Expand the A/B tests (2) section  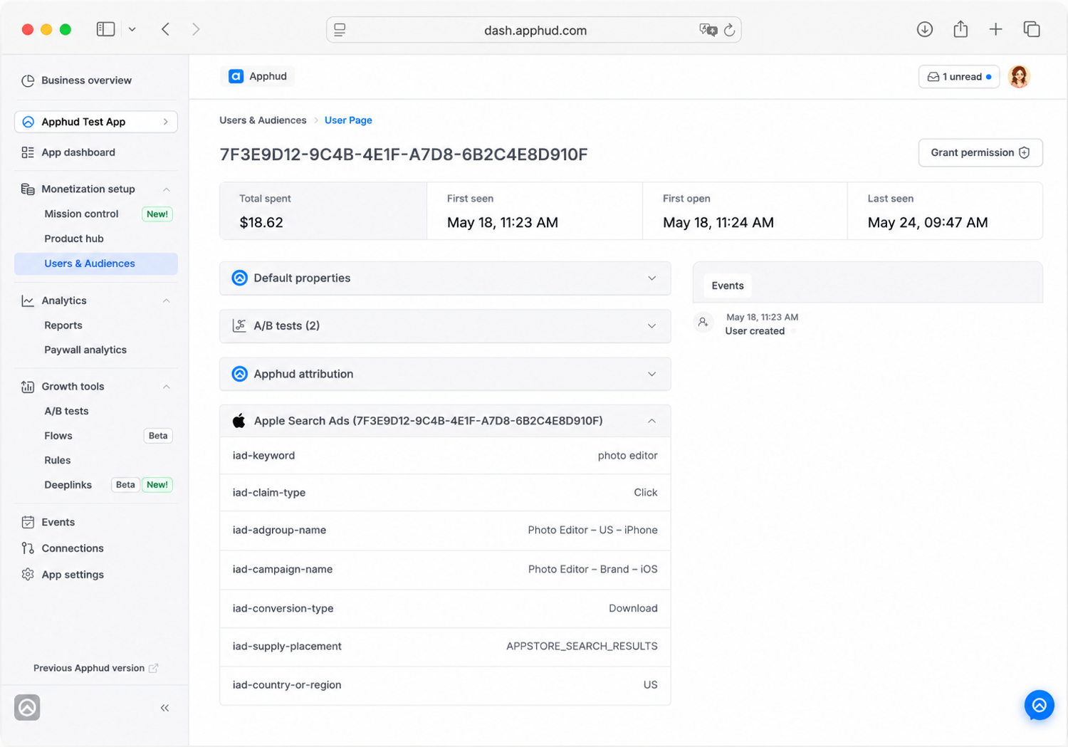click(x=445, y=325)
